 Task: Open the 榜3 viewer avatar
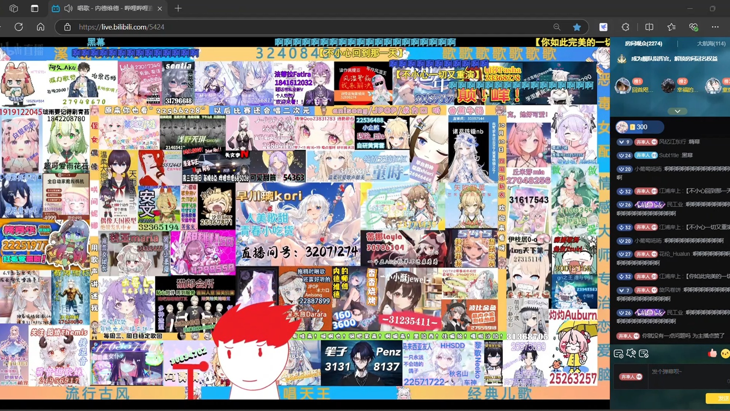pyautogui.click(x=713, y=85)
